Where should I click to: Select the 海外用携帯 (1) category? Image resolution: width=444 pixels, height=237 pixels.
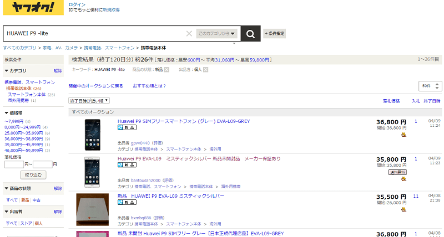point(18,101)
